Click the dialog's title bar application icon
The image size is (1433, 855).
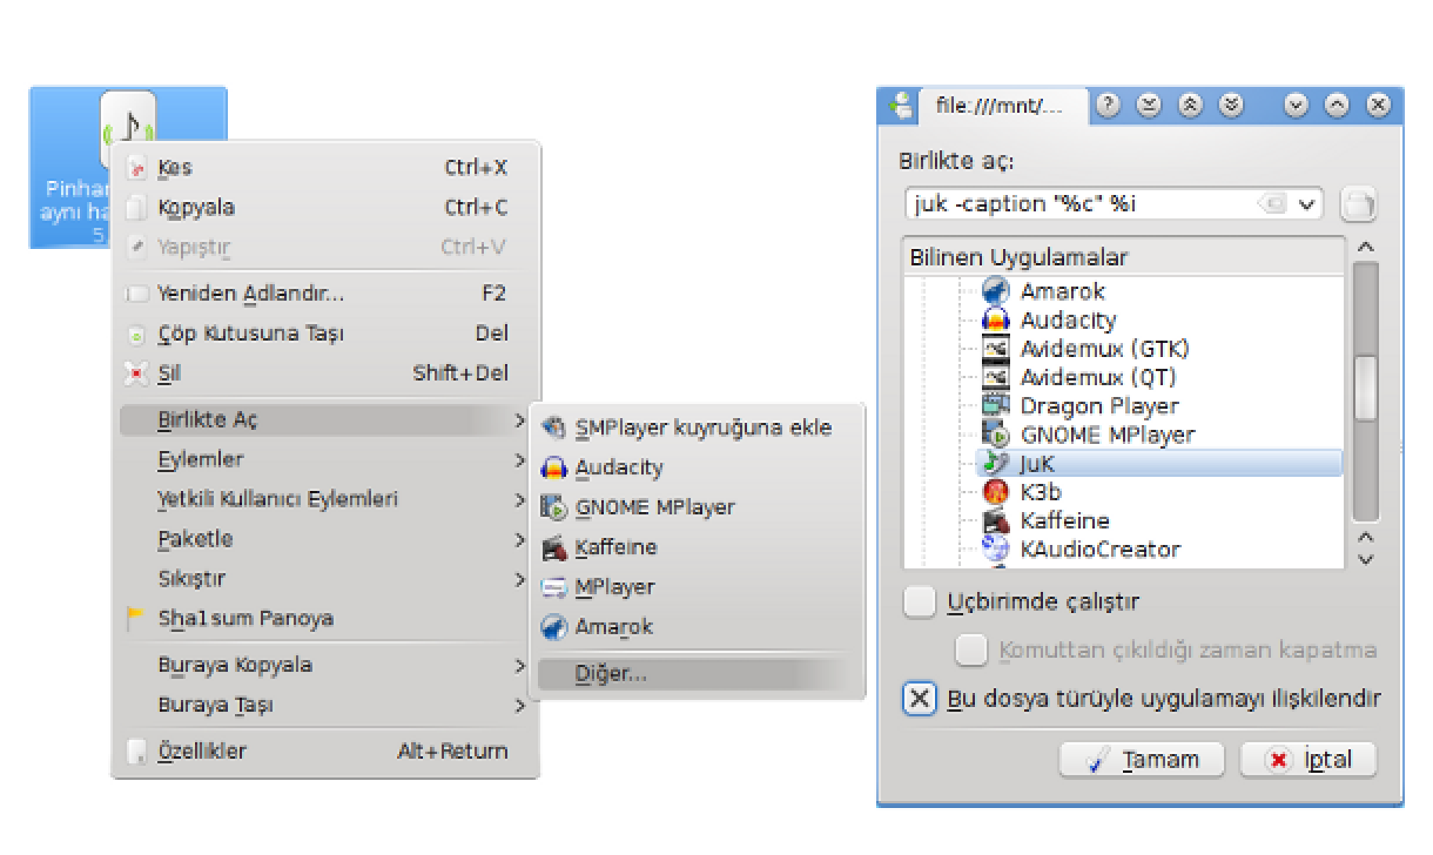click(901, 105)
